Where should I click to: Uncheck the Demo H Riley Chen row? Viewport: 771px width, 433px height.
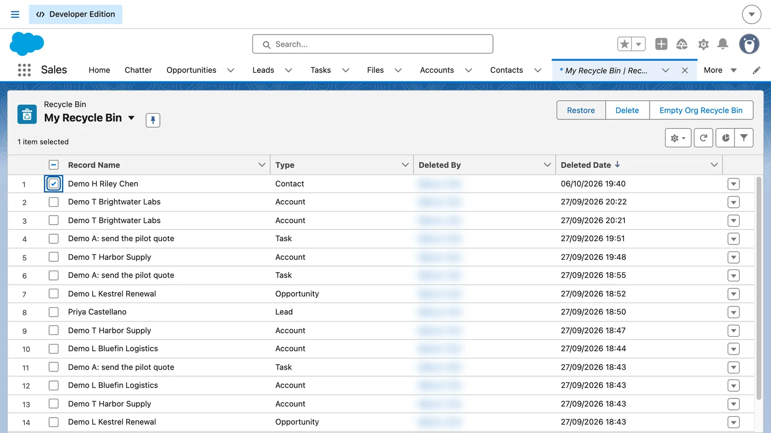click(53, 184)
